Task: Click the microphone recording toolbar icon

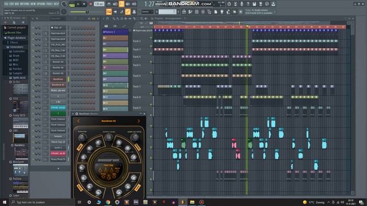Action: coord(241,4)
